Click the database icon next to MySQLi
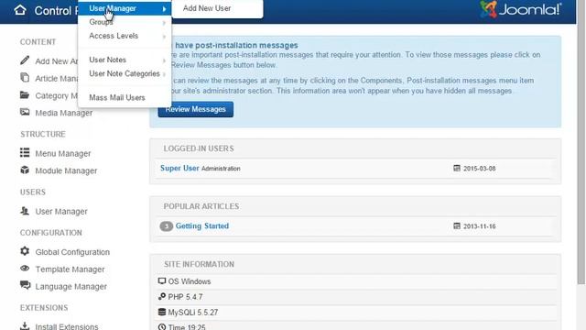586x330 pixels. (162, 312)
